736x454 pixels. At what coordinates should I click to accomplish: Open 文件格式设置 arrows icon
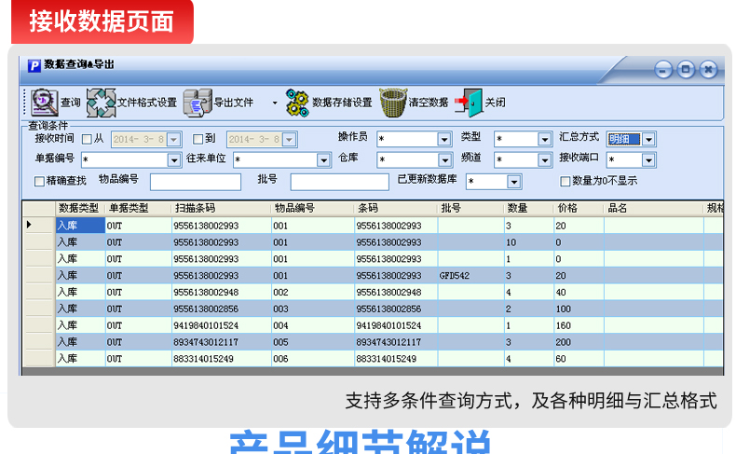pyautogui.click(x=101, y=103)
